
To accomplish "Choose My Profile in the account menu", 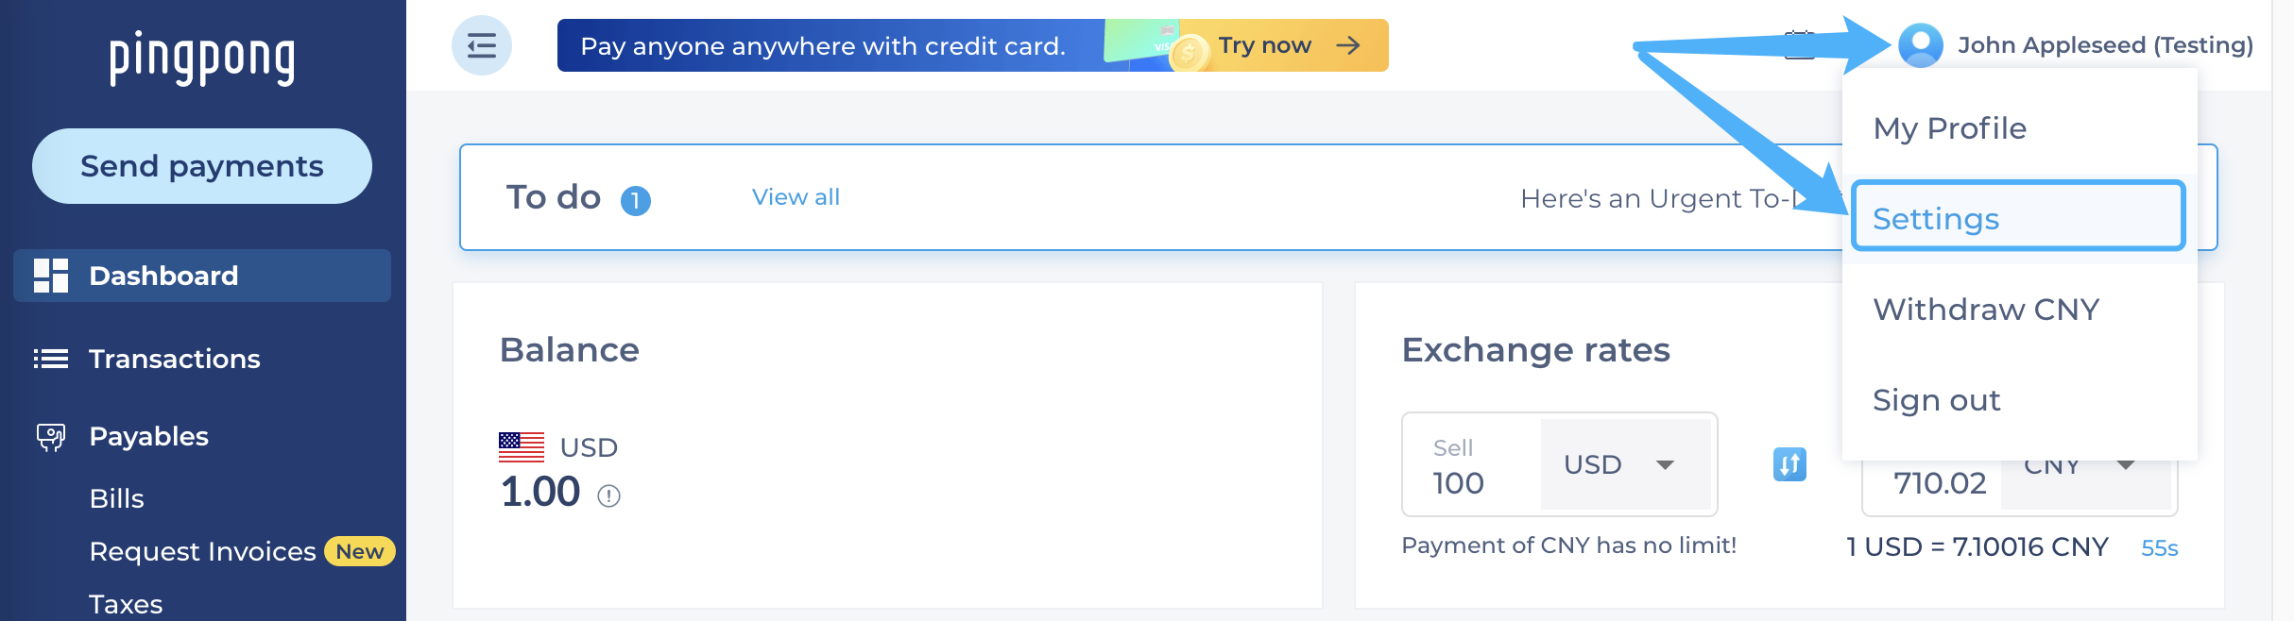I will 1948,128.
